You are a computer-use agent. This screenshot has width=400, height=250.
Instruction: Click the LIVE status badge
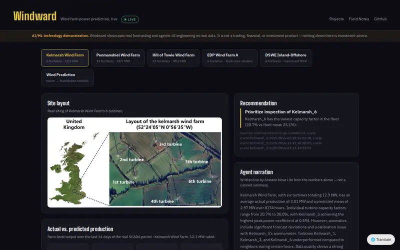point(130,19)
